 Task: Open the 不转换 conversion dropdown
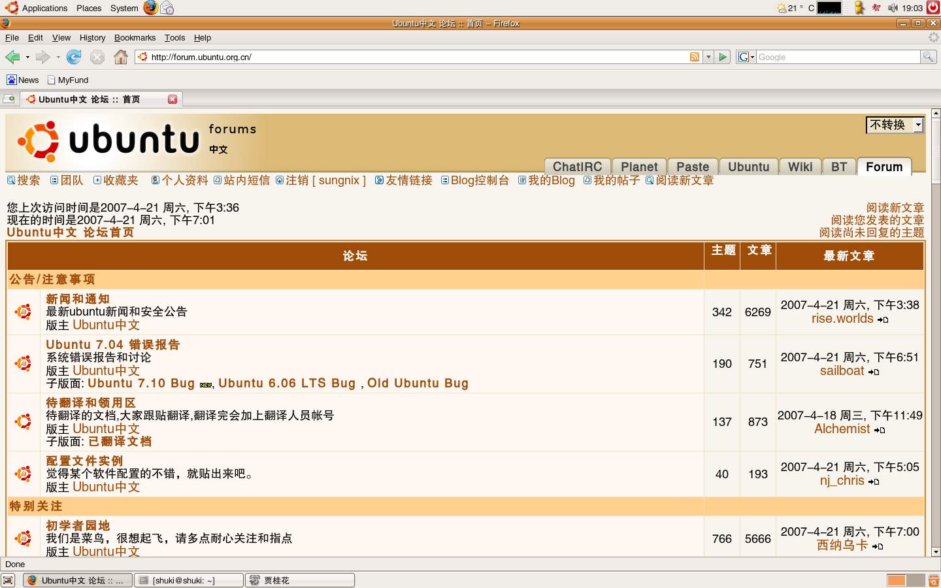click(895, 124)
